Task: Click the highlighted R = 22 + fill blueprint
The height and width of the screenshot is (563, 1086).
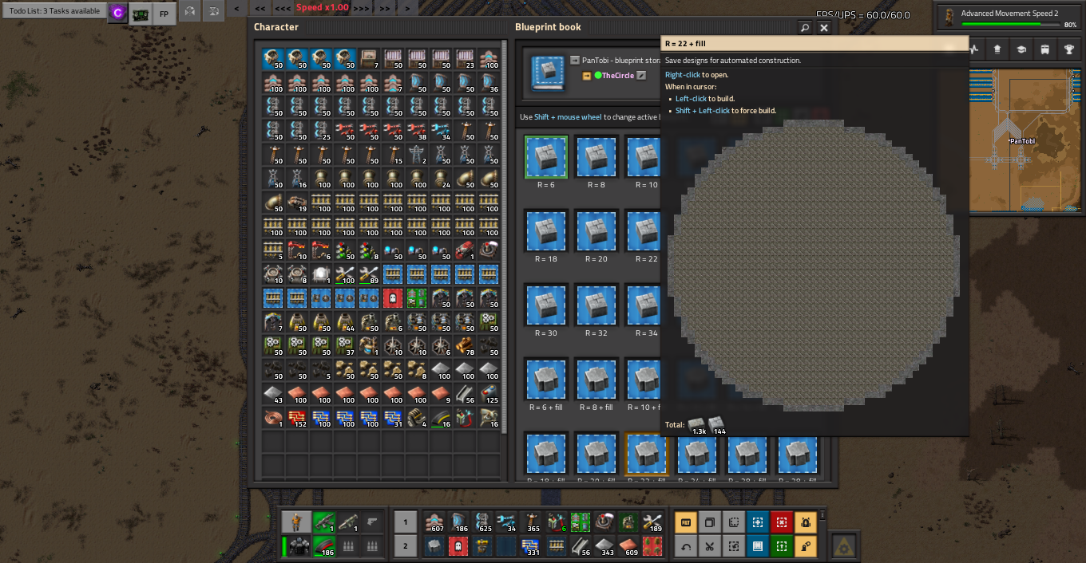Action: (645, 455)
